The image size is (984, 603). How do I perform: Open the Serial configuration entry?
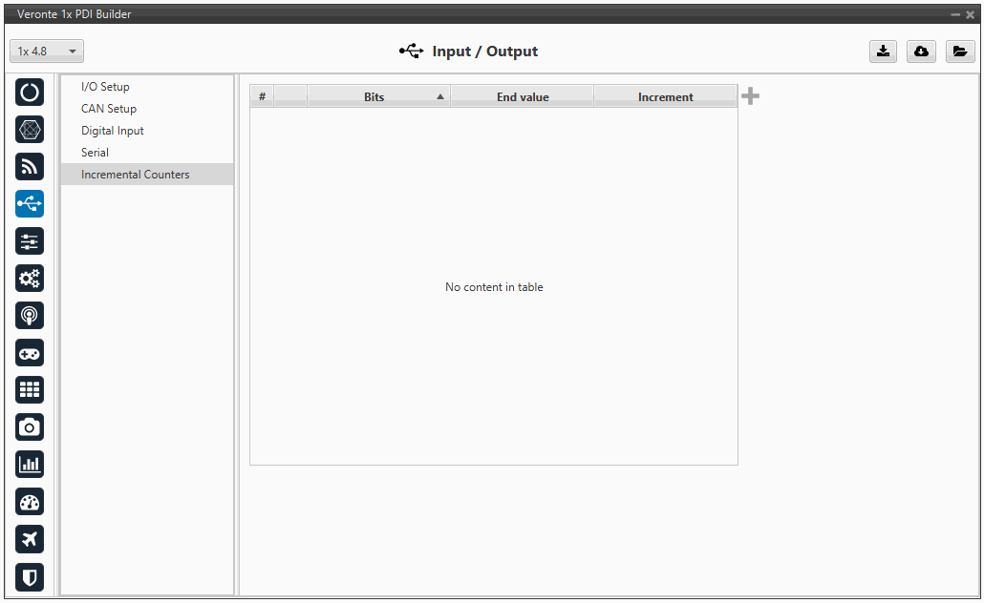tap(95, 153)
